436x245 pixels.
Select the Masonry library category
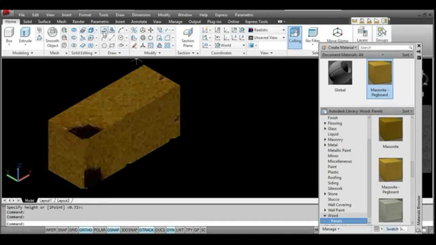(335, 140)
